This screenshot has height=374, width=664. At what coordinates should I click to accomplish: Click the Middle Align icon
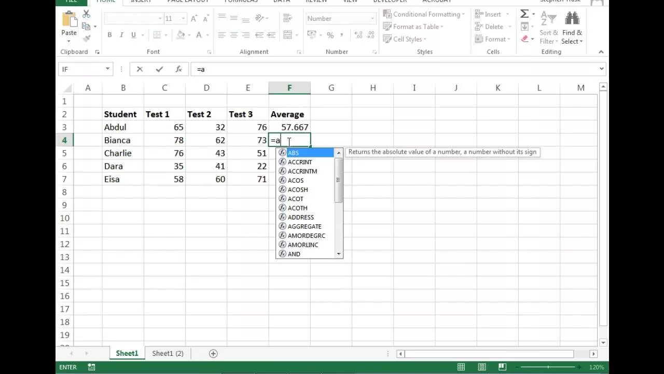234,18
